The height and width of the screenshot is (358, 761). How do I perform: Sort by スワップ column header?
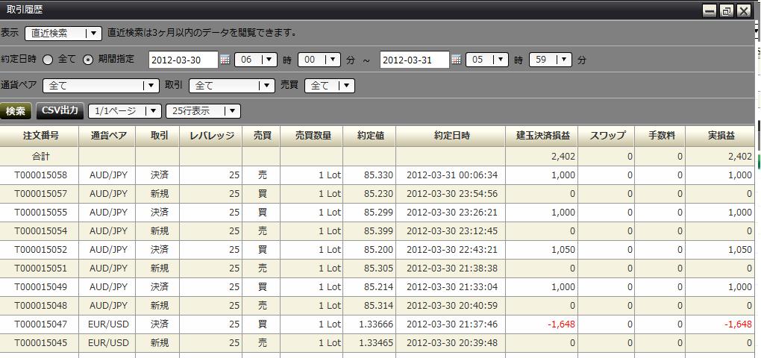606,136
